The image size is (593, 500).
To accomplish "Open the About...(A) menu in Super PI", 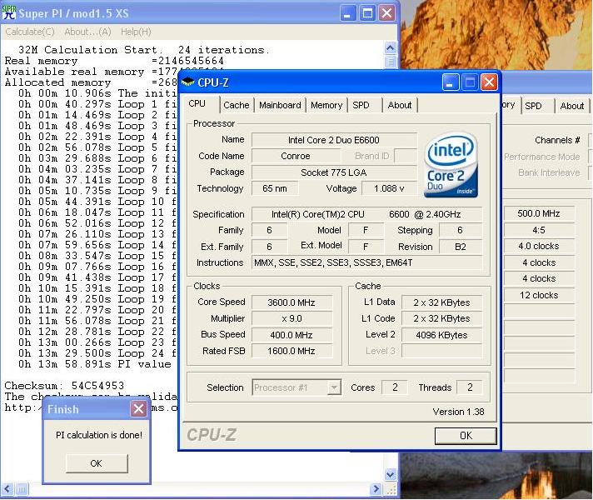I will 87,32.
